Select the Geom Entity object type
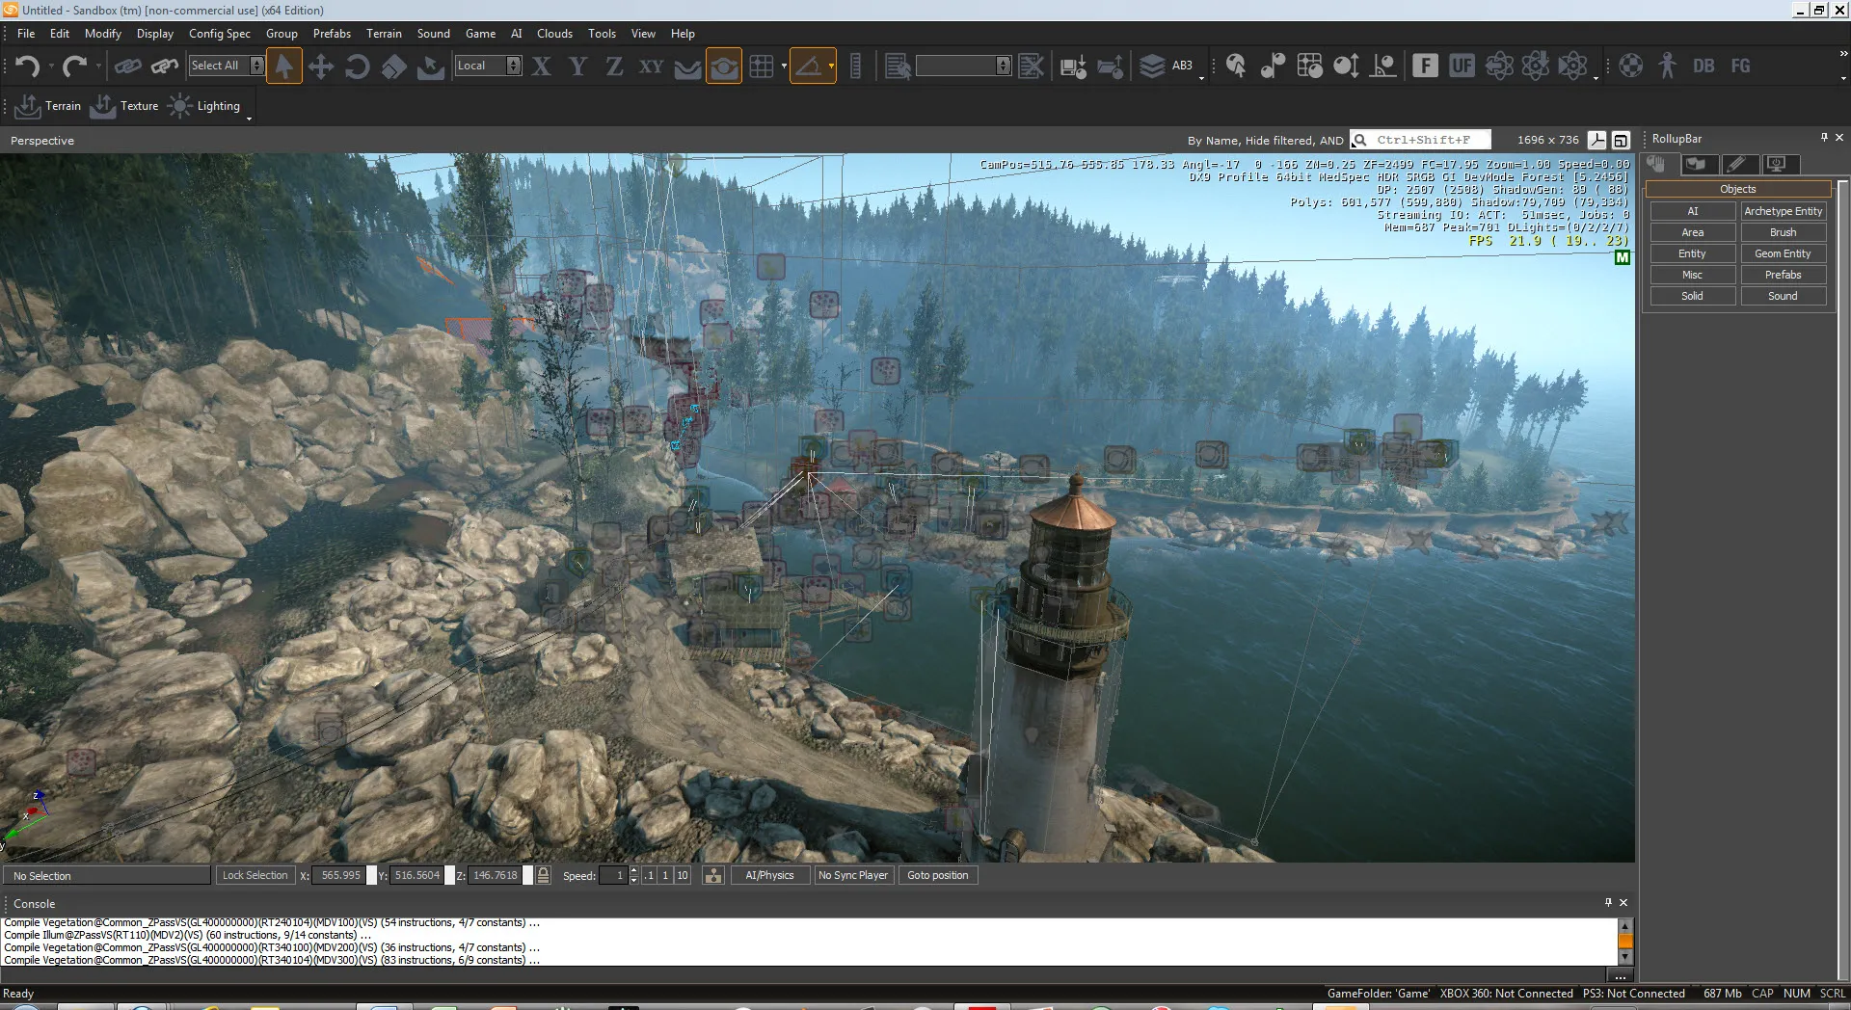The height and width of the screenshot is (1010, 1851). coord(1784,253)
